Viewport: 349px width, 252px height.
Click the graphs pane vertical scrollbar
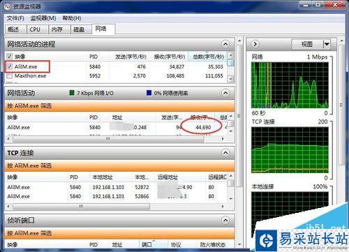(341, 105)
